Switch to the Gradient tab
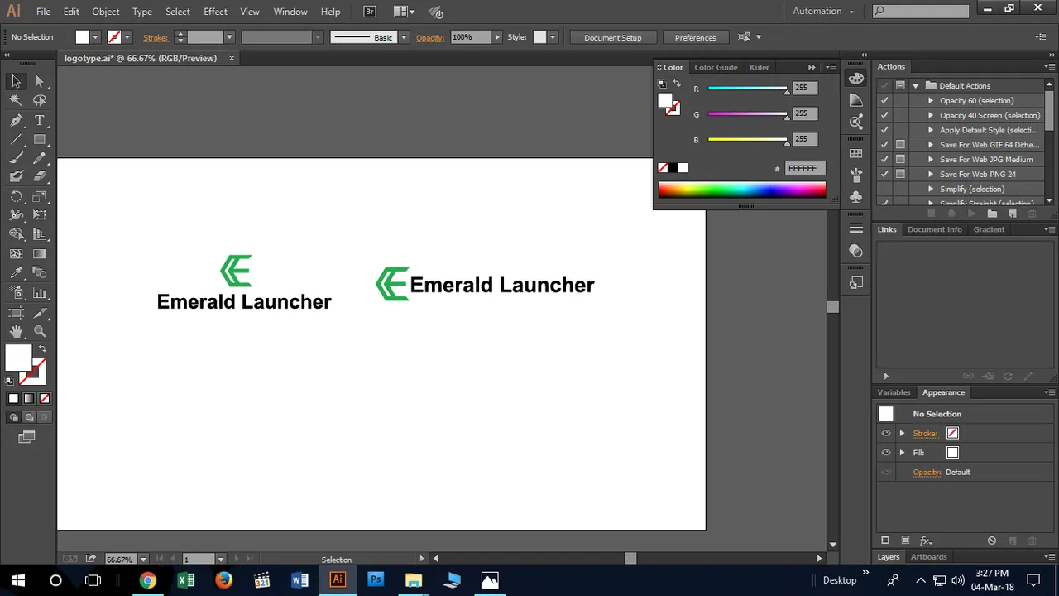 (989, 229)
